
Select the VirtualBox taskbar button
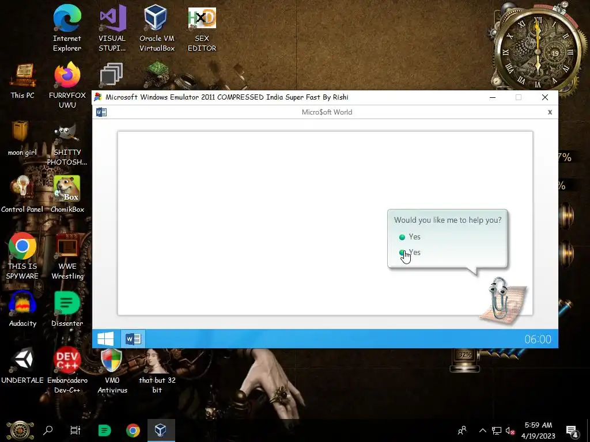161,430
